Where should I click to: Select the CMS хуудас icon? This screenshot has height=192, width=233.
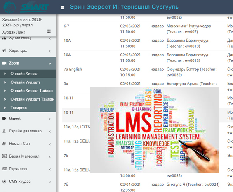[4, 181]
